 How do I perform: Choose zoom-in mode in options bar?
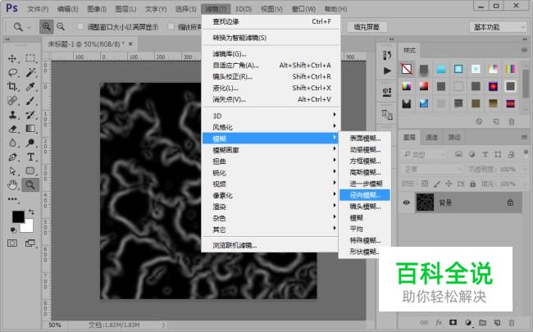tap(46, 26)
